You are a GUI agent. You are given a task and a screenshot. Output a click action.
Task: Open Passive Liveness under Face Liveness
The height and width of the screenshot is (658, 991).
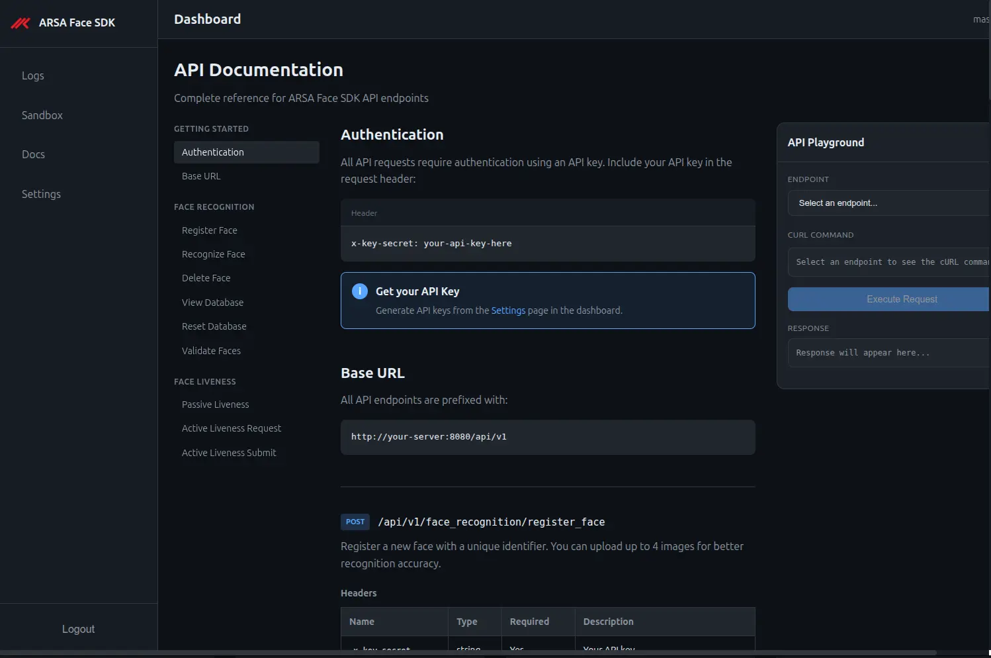(x=216, y=404)
